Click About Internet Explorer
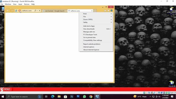The width and height of the screenshot is (176, 99). pos(96,50)
